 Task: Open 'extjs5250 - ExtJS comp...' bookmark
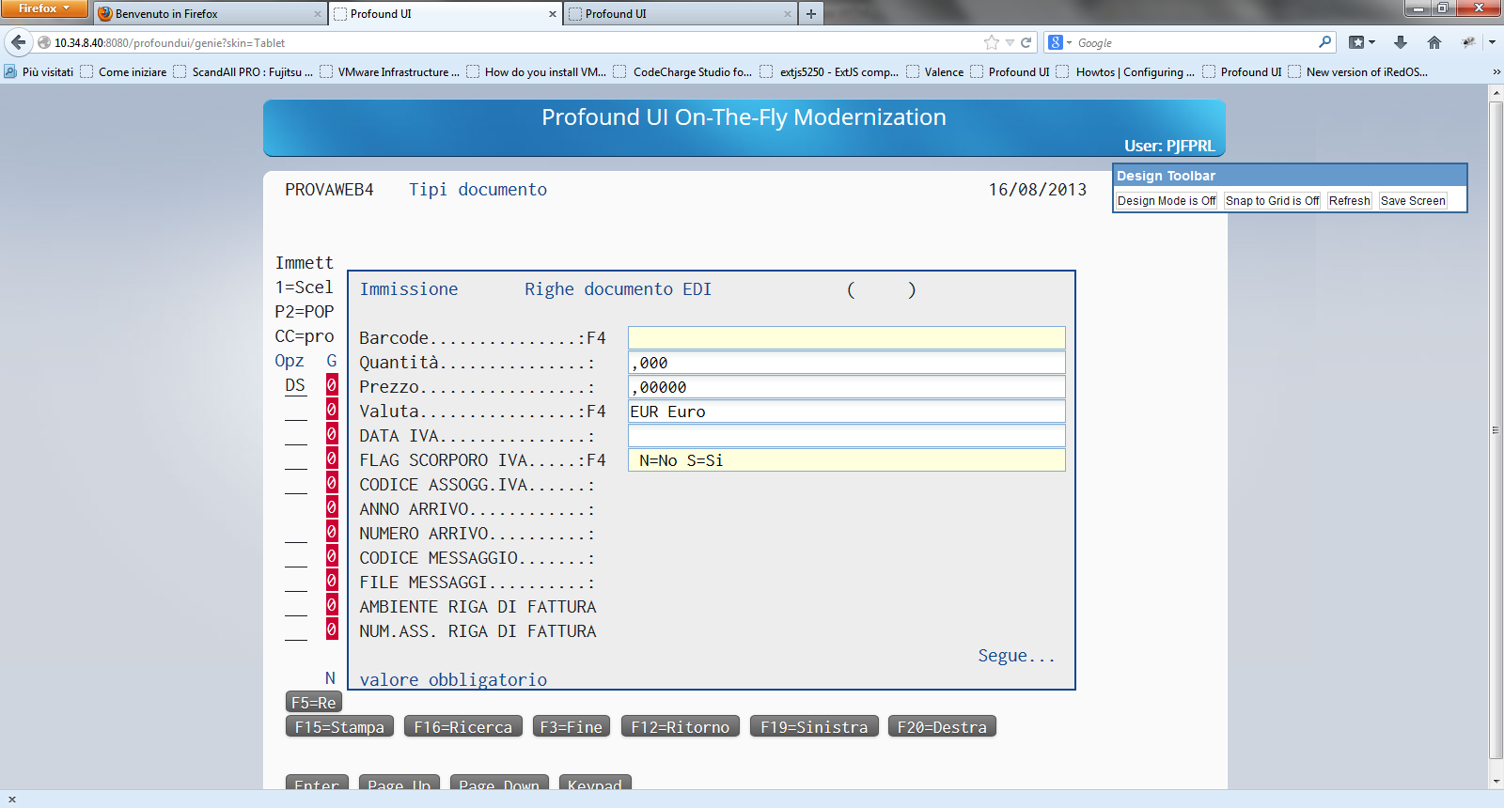coord(829,72)
